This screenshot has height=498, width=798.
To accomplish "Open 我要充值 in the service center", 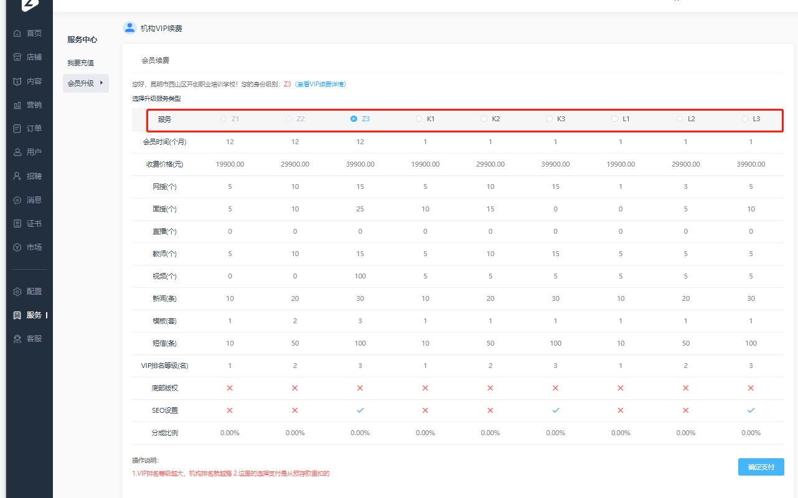I will coord(80,63).
